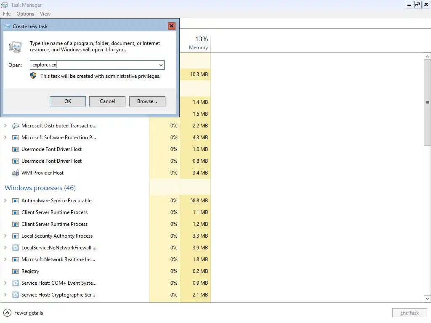Click the End task button
This screenshot has width=431, height=323.
(x=410, y=313)
